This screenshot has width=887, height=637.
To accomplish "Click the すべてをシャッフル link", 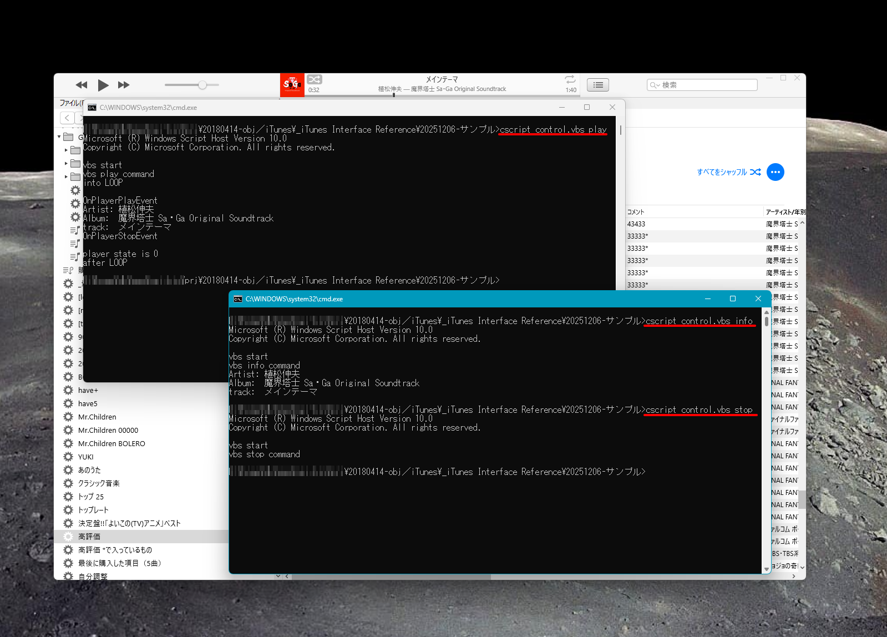I will coord(722,172).
